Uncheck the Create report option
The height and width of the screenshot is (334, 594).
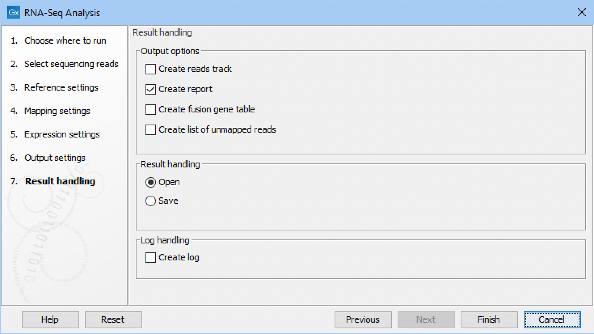(151, 89)
